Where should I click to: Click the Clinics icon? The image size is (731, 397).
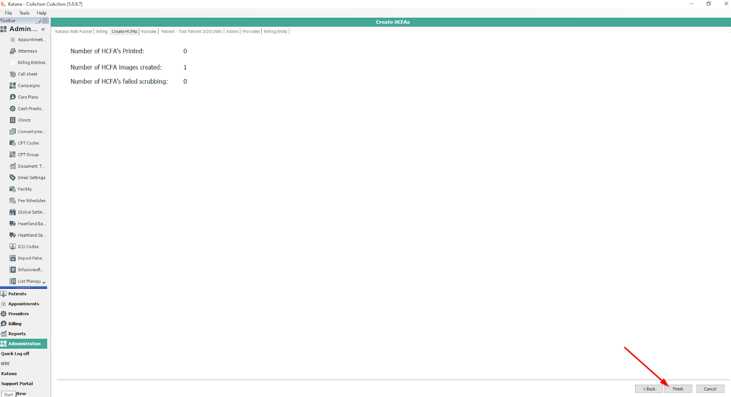13,120
